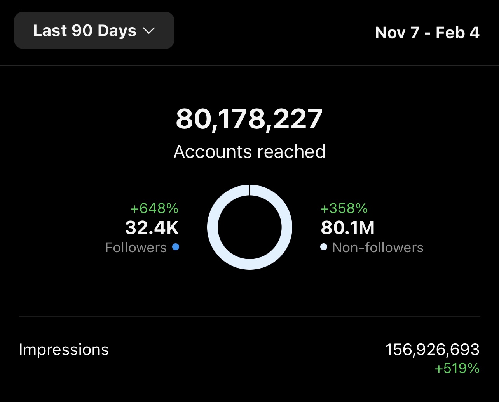Screen dimensions: 499x402
Task: Select the 32.4K followers count
Action: pyautogui.click(x=152, y=228)
